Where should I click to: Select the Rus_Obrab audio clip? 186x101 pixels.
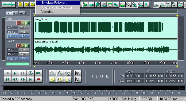coord(106,27)
